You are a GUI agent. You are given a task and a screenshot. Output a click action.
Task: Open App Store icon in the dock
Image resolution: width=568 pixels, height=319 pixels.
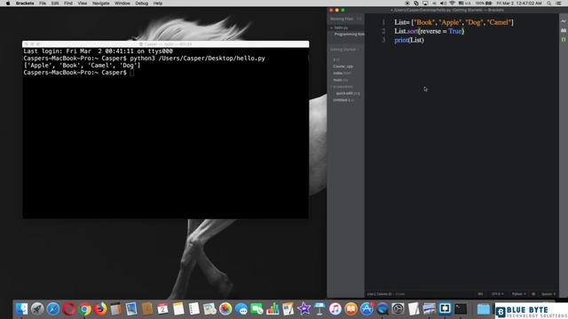pyautogui.click(x=367, y=309)
